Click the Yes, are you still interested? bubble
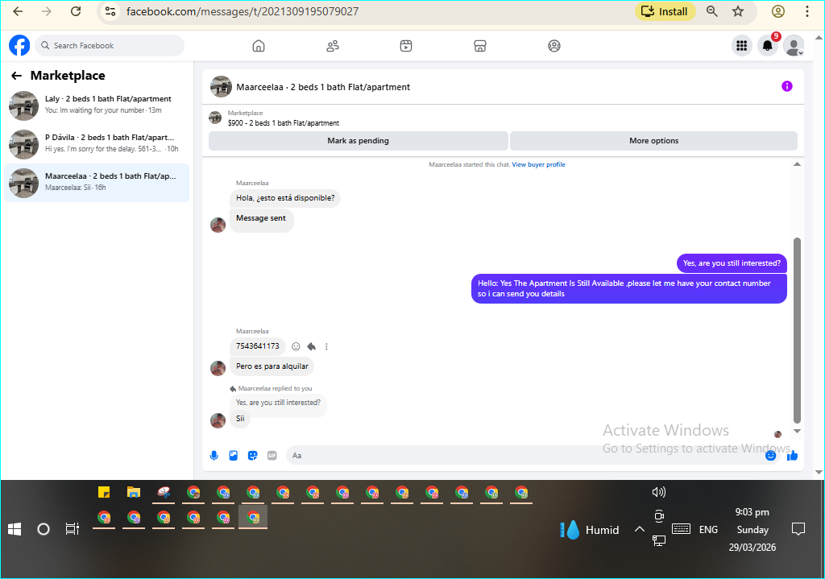 (x=732, y=263)
